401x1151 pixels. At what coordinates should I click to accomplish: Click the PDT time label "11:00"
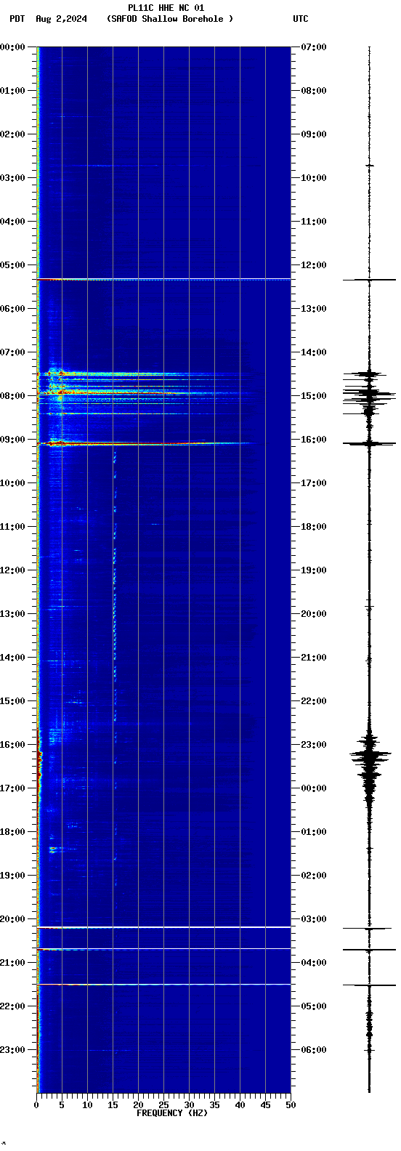coord(12,527)
